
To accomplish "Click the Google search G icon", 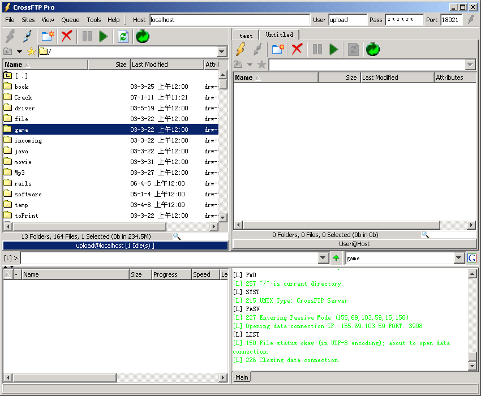I will click(x=472, y=259).
